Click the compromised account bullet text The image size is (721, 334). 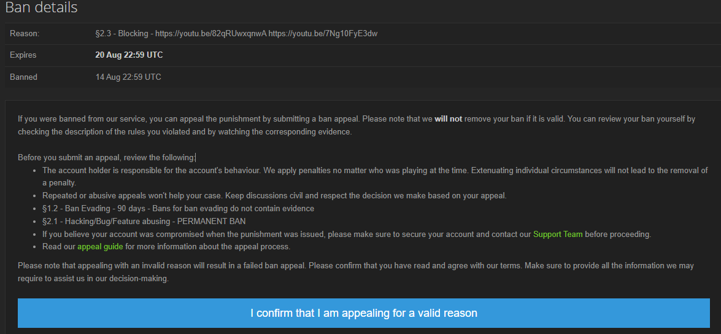[347, 234]
